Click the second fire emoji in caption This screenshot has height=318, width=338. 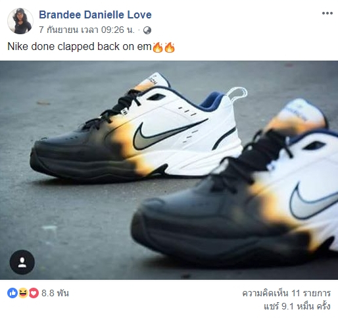[x=170, y=47]
